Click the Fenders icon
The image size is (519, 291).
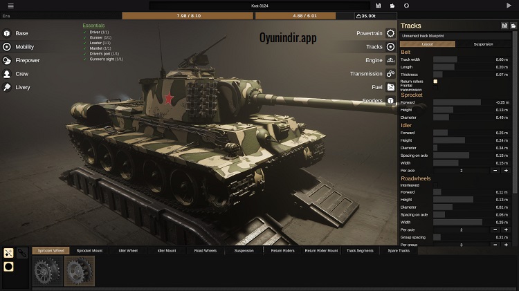390,100
